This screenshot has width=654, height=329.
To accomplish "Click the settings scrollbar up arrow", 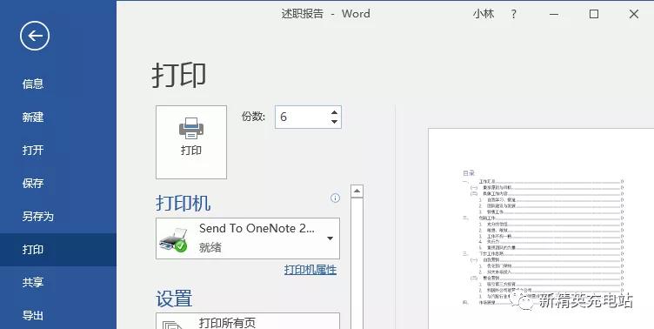I will pyautogui.click(x=357, y=191).
